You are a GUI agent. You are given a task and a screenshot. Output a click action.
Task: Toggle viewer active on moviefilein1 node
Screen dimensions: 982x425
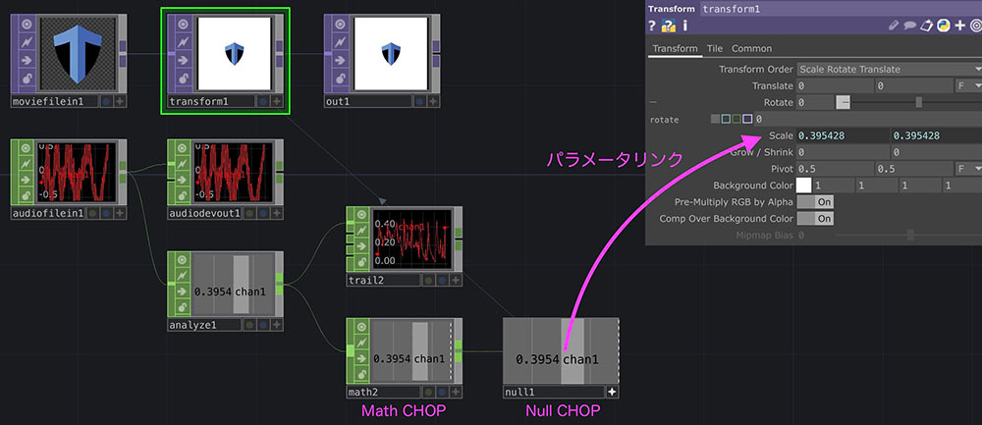point(27,25)
